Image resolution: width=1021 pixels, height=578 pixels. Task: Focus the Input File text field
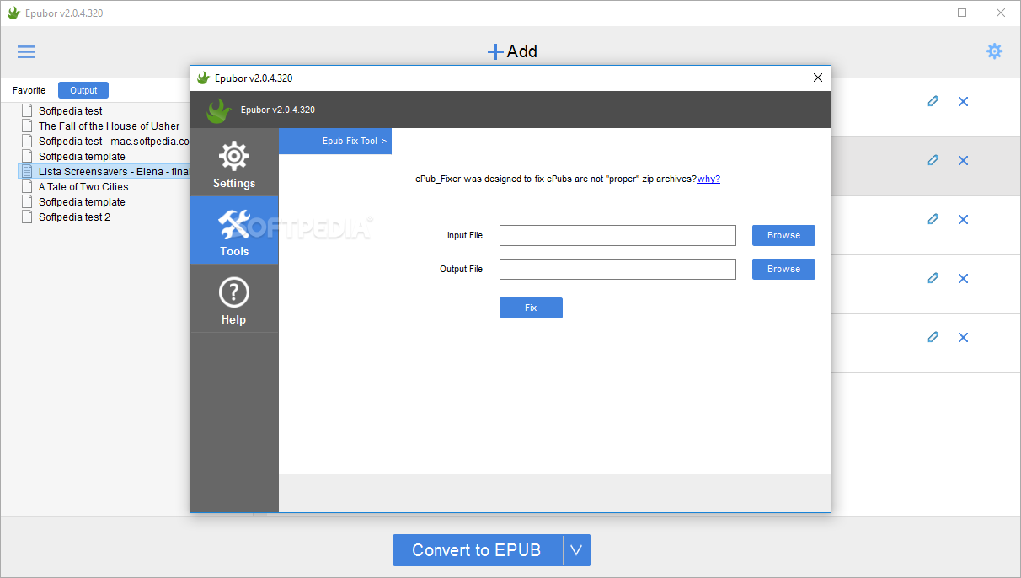617,235
